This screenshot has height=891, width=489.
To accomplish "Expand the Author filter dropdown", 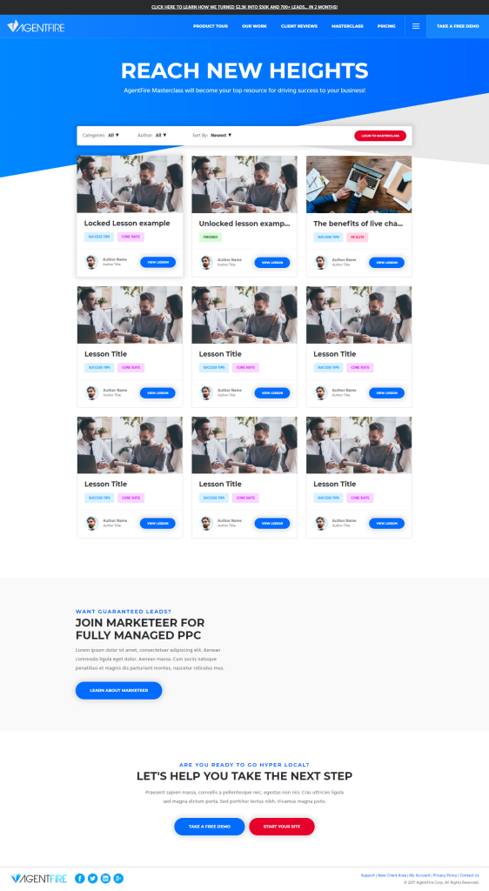I will [x=161, y=135].
